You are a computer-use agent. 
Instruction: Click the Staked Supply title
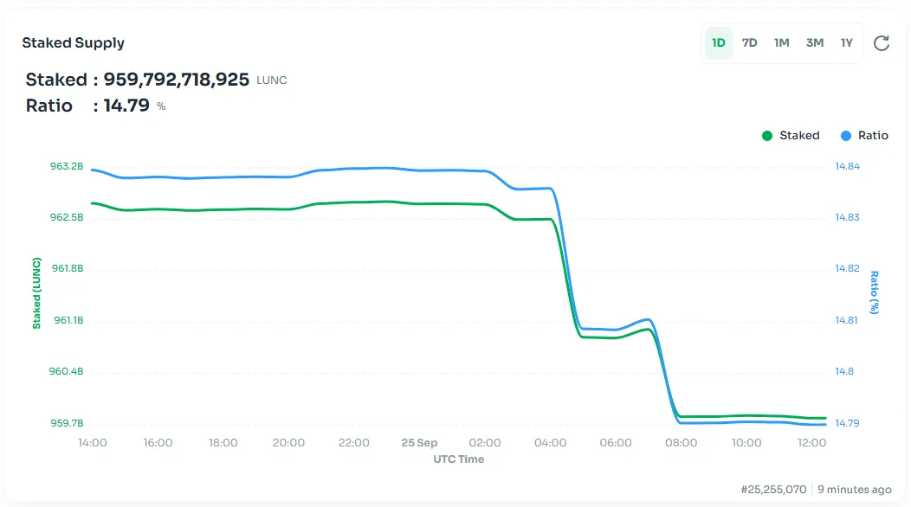click(74, 43)
